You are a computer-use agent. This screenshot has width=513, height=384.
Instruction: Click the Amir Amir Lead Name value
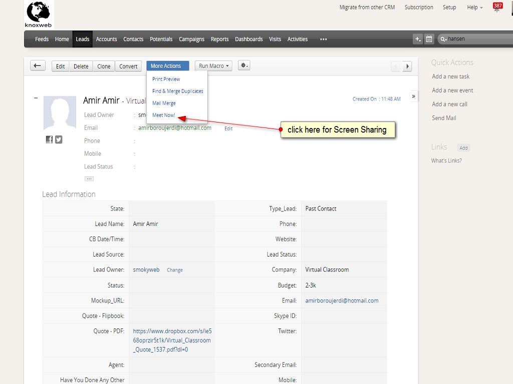point(145,224)
